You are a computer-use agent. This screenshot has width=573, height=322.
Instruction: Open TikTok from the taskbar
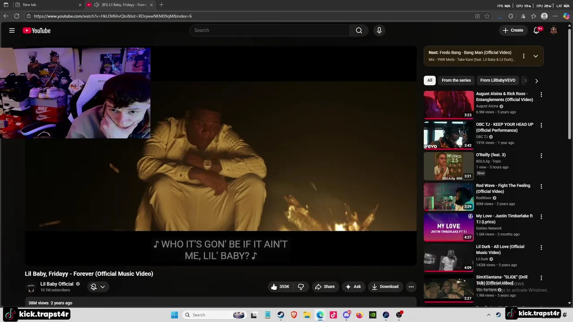point(333,315)
